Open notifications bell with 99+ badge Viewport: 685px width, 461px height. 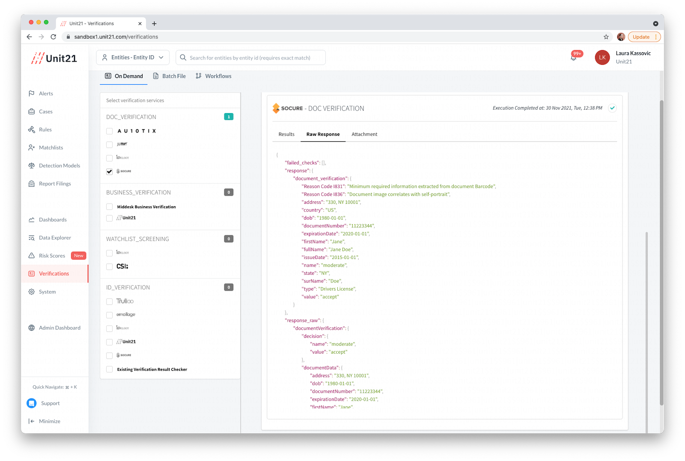click(574, 57)
